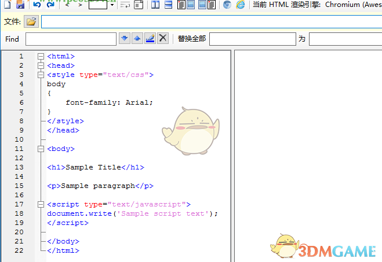The image size is (382, 262).
Task: Click the toolbar combo box field
Action: [98, 5]
